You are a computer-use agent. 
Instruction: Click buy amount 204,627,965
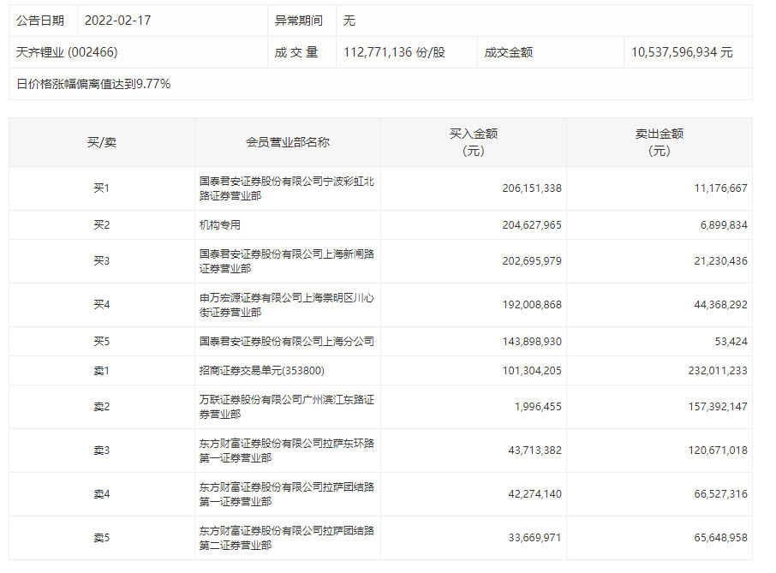(532, 225)
